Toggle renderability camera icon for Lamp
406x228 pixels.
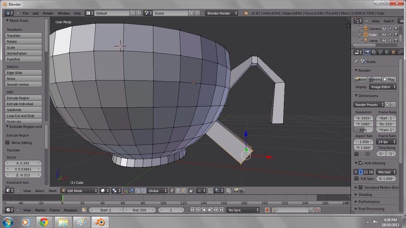tap(396, 41)
